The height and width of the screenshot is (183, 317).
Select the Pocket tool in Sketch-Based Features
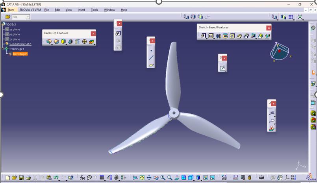point(211,36)
